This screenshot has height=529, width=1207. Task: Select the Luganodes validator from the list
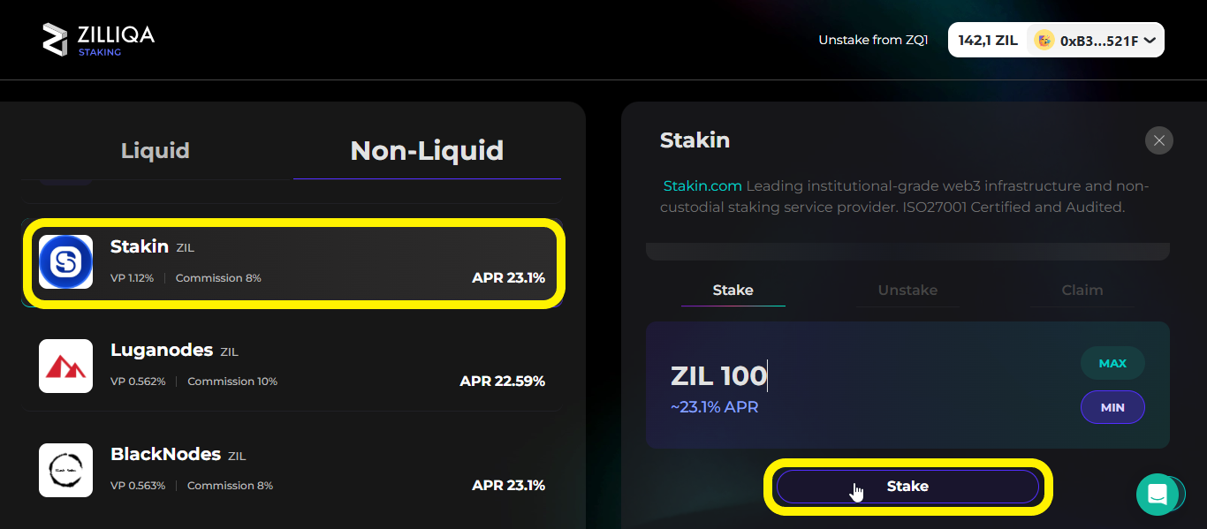click(x=292, y=366)
